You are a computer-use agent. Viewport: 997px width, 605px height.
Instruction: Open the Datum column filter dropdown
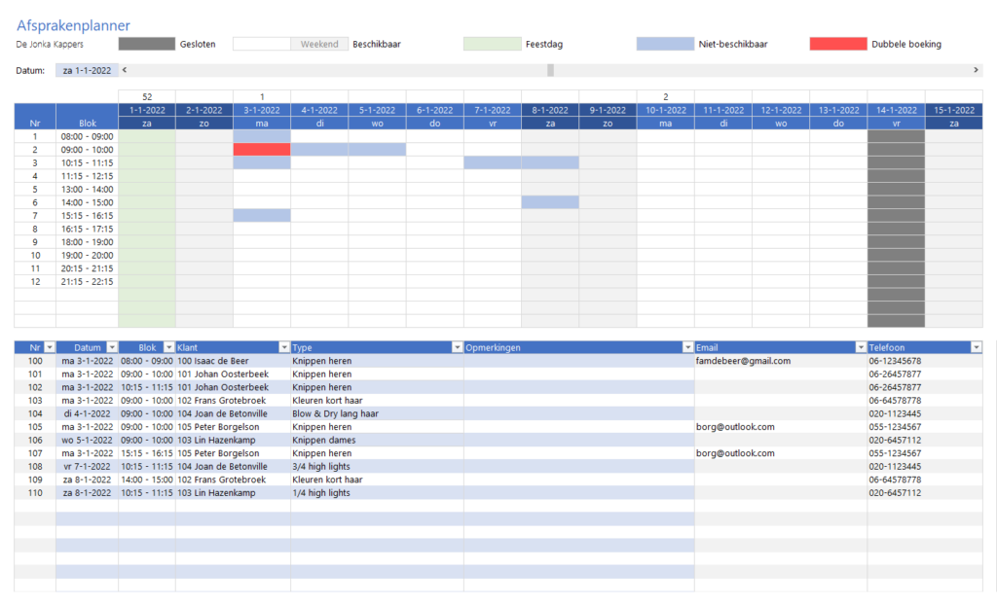click(113, 347)
